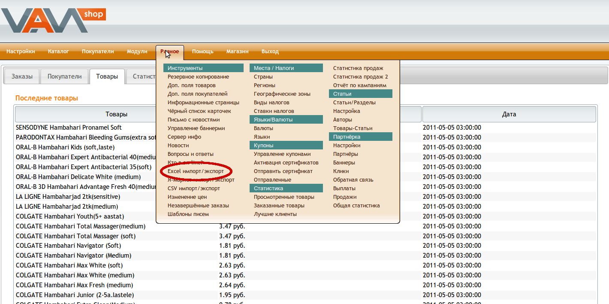The width and height of the screenshot is (609, 304).
Task: Open Статистика продаж 2
Action: tap(361, 77)
